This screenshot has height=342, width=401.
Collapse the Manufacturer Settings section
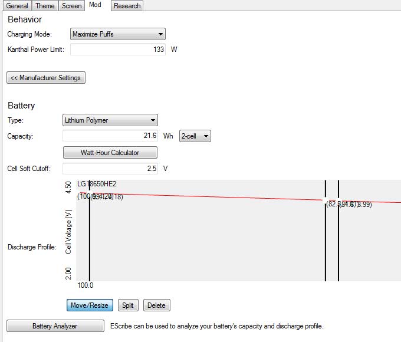(46, 78)
